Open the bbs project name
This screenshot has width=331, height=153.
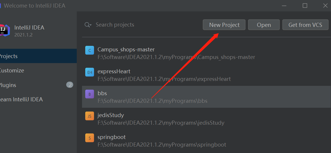click(x=102, y=93)
